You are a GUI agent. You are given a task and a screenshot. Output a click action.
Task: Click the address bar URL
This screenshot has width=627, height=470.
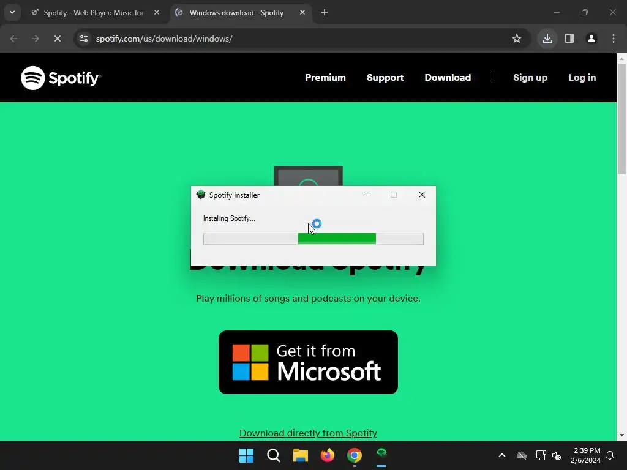(x=164, y=39)
